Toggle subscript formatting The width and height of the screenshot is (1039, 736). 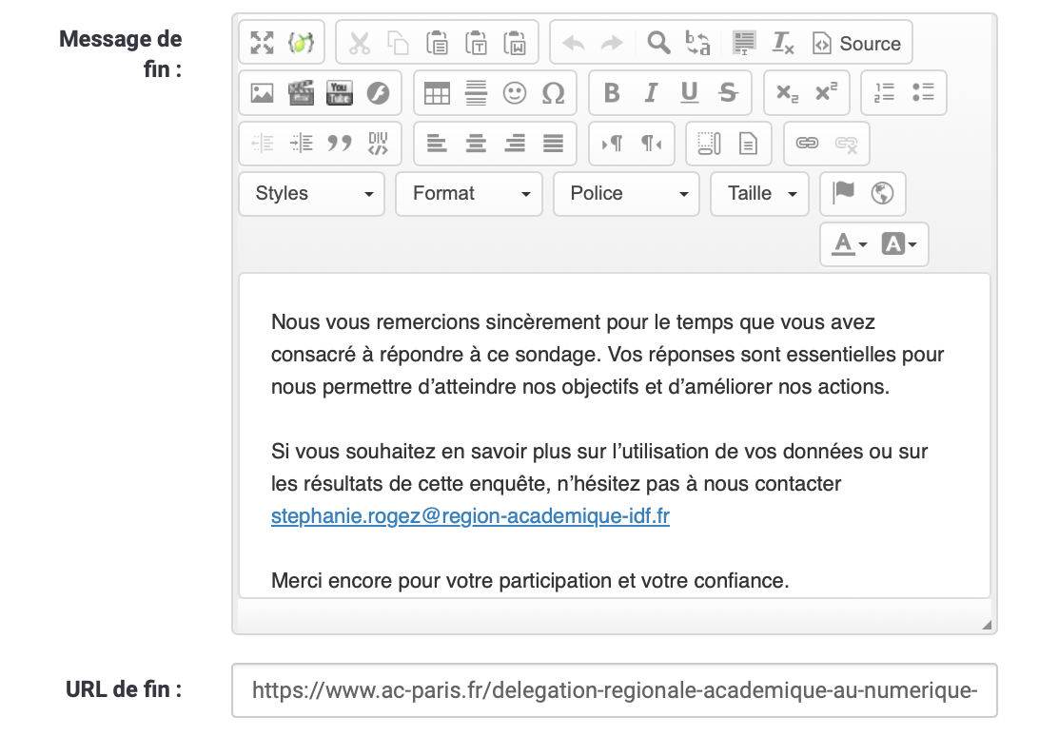[787, 93]
